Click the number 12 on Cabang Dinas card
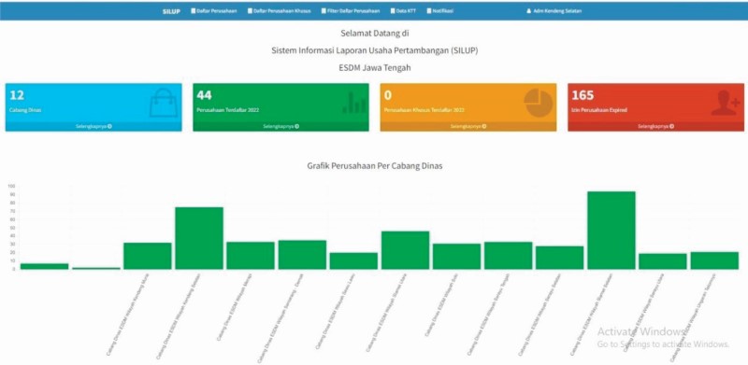This screenshot has height=365, width=748. tap(17, 95)
